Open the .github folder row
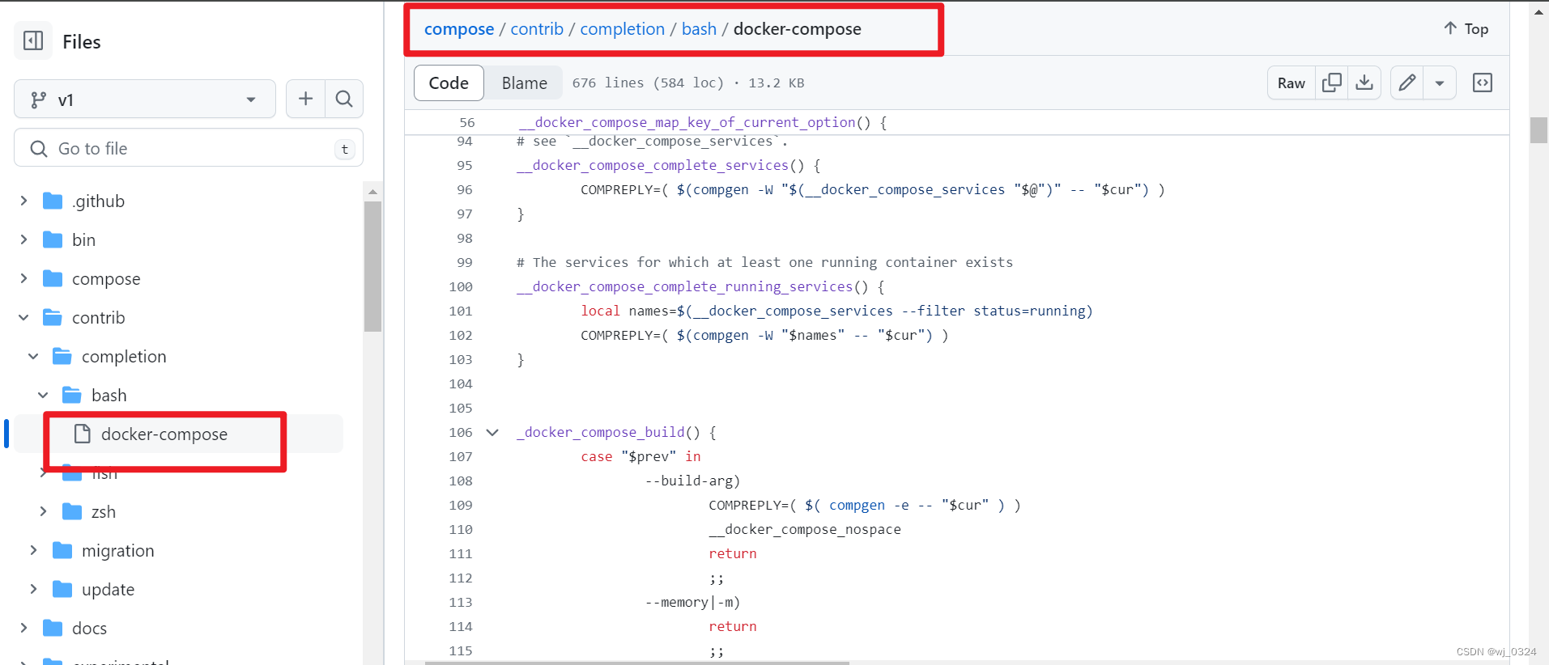Image resolution: width=1549 pixels, height=665 pixels. [179, 201]
